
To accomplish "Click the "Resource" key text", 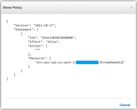I will (x=37, y=58).
